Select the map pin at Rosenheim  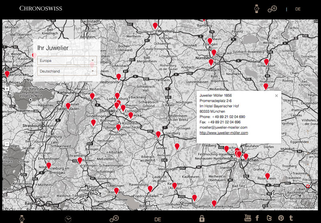point(267,176)
